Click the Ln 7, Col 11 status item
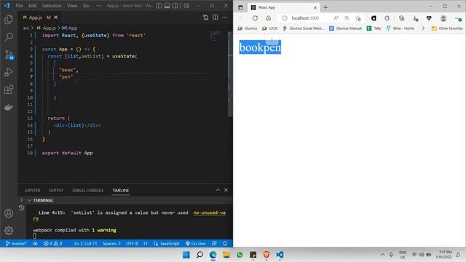Screen dimensions: 466x262 86,244
